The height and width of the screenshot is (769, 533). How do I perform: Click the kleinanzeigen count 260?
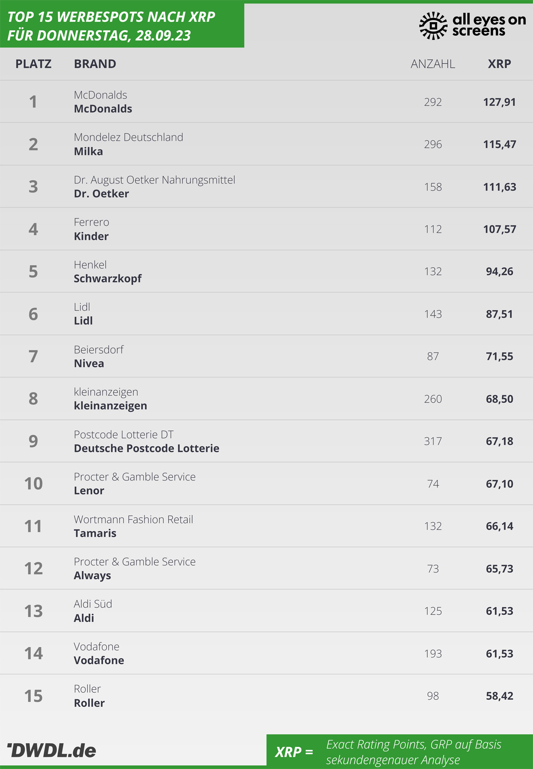(433, 399)
